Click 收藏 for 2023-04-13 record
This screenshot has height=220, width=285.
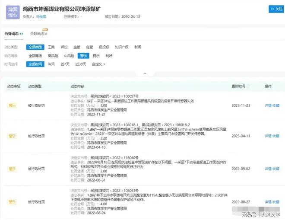tap(276, 136)
